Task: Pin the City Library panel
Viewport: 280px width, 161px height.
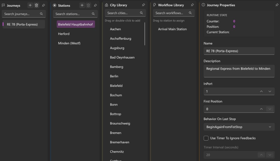Action: [x=143, y=5]
